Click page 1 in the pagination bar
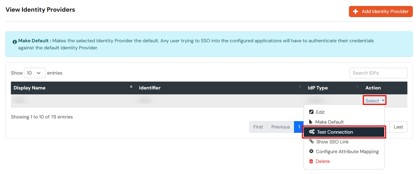418x174 pixels. [299, 127]
